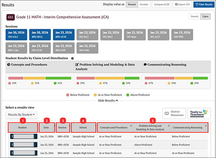Click 47% value under Communicating Reasoning
The image size is (216, 158).
pyautogui.click(x=151, y=83)
